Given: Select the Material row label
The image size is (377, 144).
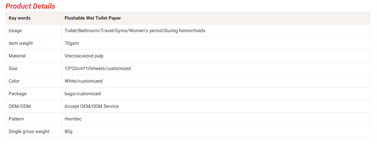Looking at the screenshot, I should (17, 56).
